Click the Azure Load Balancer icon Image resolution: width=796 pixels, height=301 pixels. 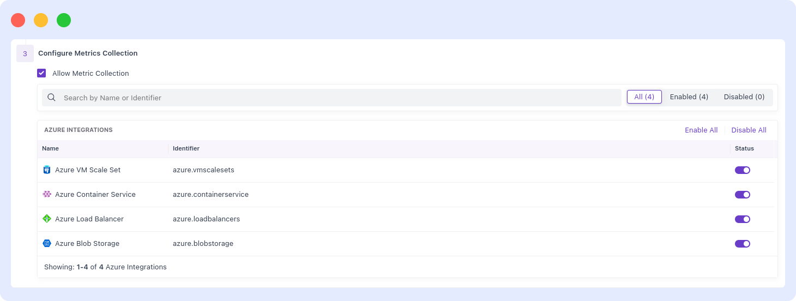pos(47,219)
